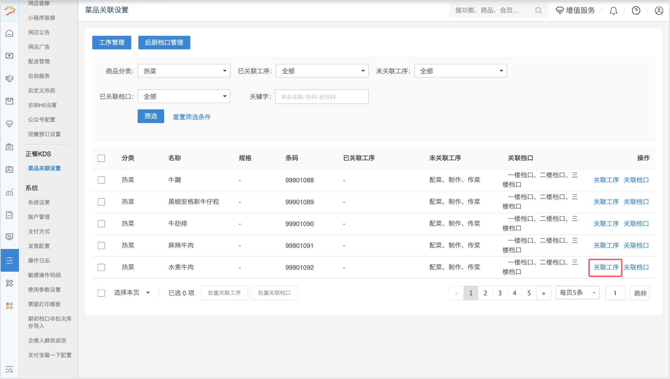Open the coupon ticket sidebar icon
This screenshot has width=670, height=379.
[x=9, y=147]
